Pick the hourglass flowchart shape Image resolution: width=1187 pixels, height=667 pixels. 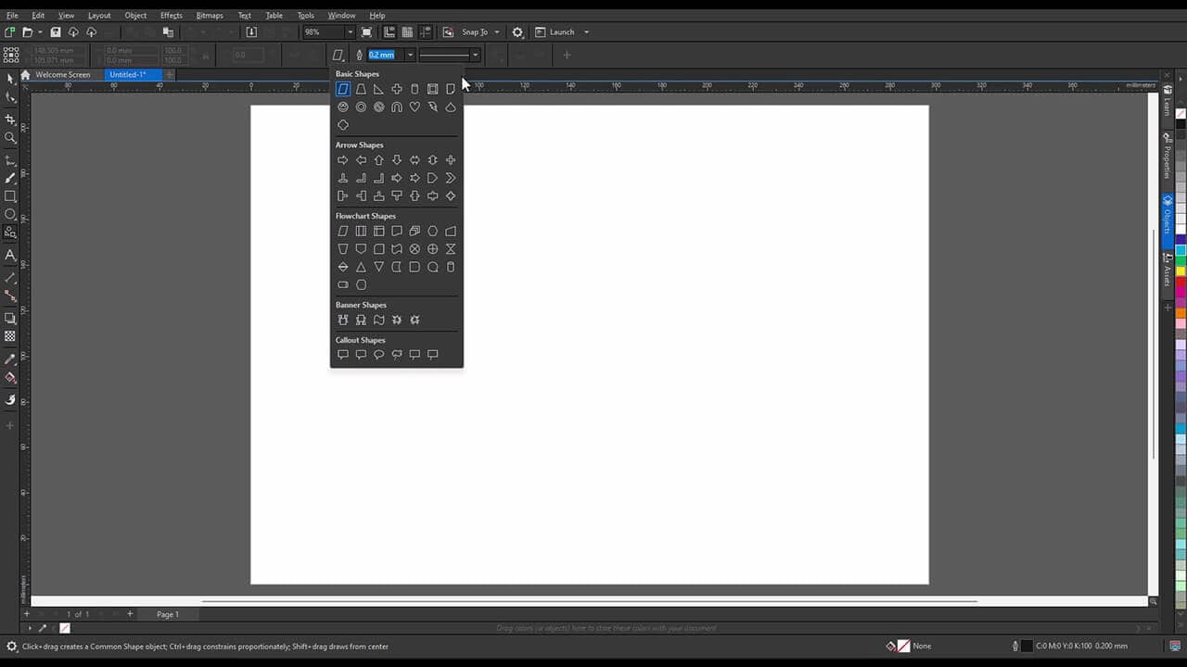pyautogui.click(x=451, y=249)
